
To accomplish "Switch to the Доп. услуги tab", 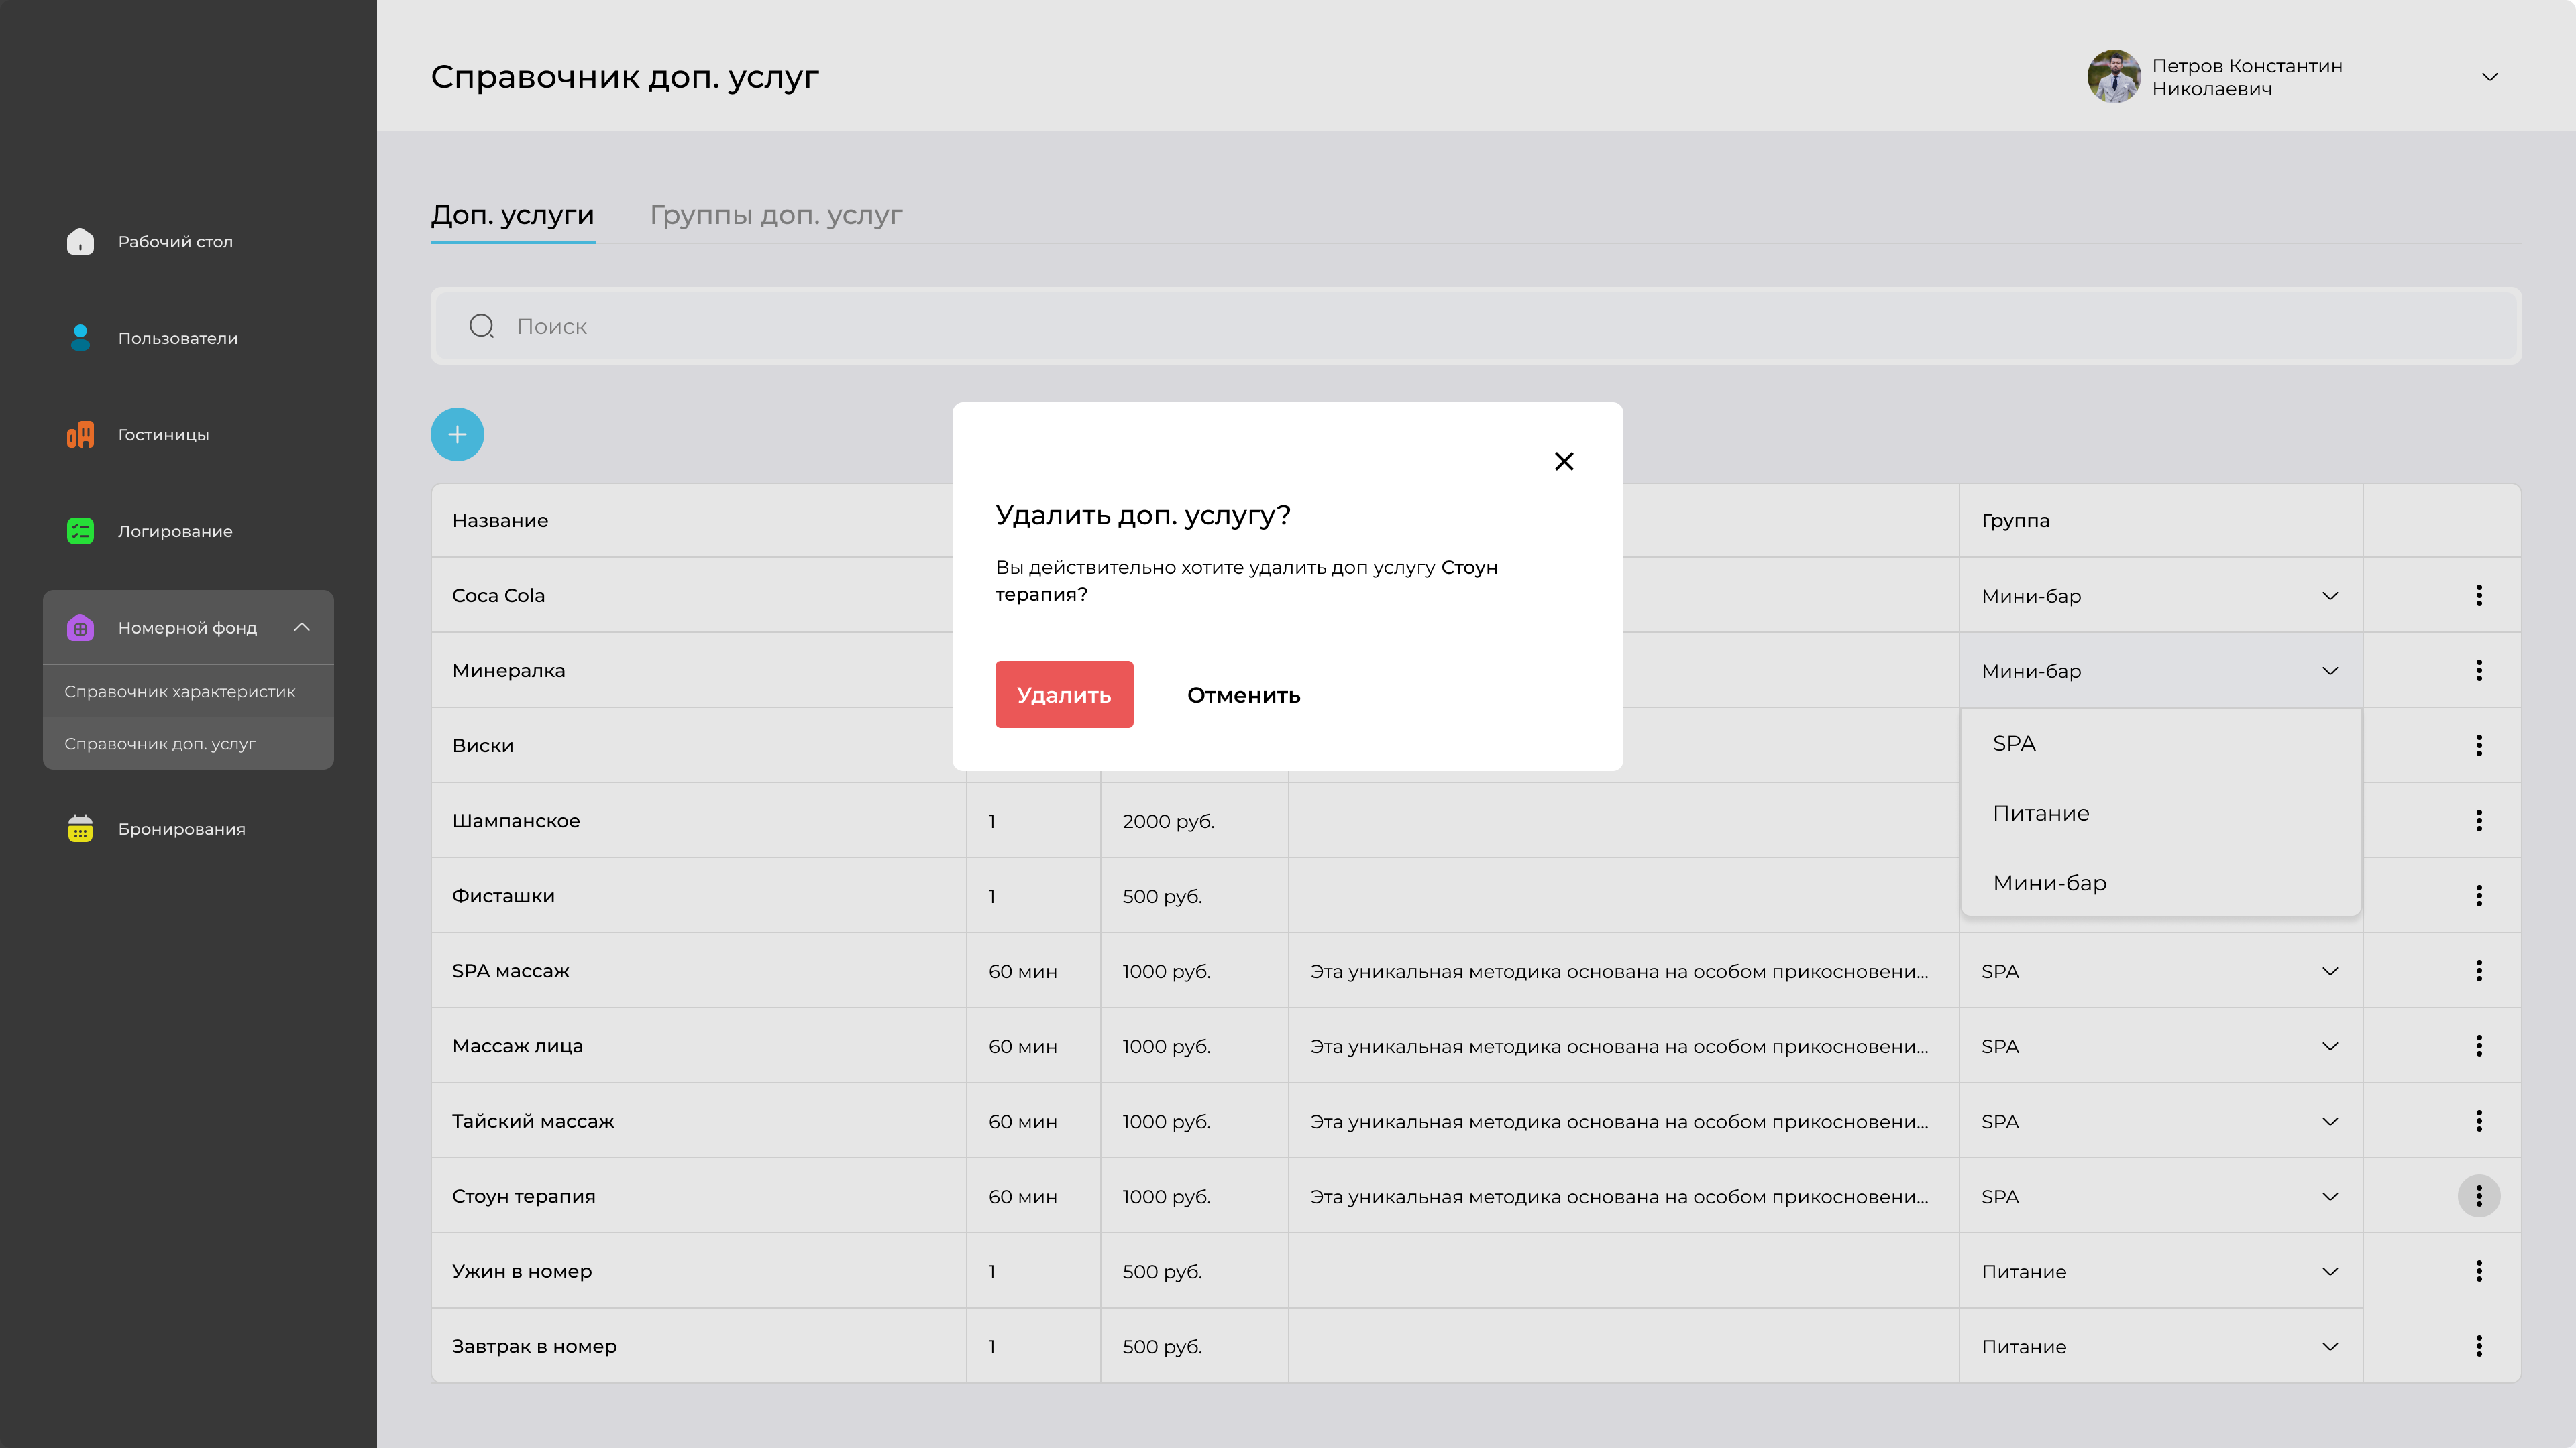I will click(512, 215).
